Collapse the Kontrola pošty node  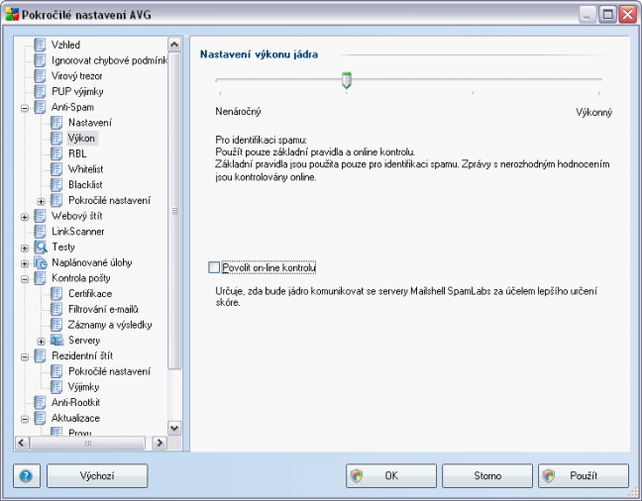pos(25,279)
